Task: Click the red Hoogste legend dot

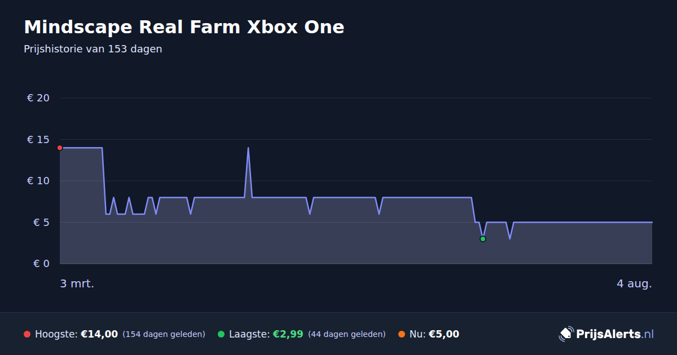Action: point(27,334)
